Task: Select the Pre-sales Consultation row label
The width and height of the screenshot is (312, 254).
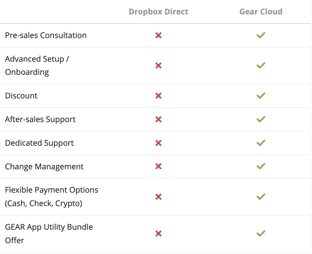Action: (x=46, y=35)
